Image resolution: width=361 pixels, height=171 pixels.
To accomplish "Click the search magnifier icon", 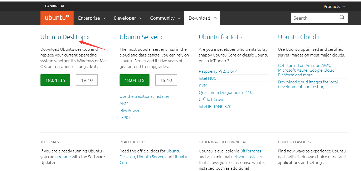I will click(342, 18).
